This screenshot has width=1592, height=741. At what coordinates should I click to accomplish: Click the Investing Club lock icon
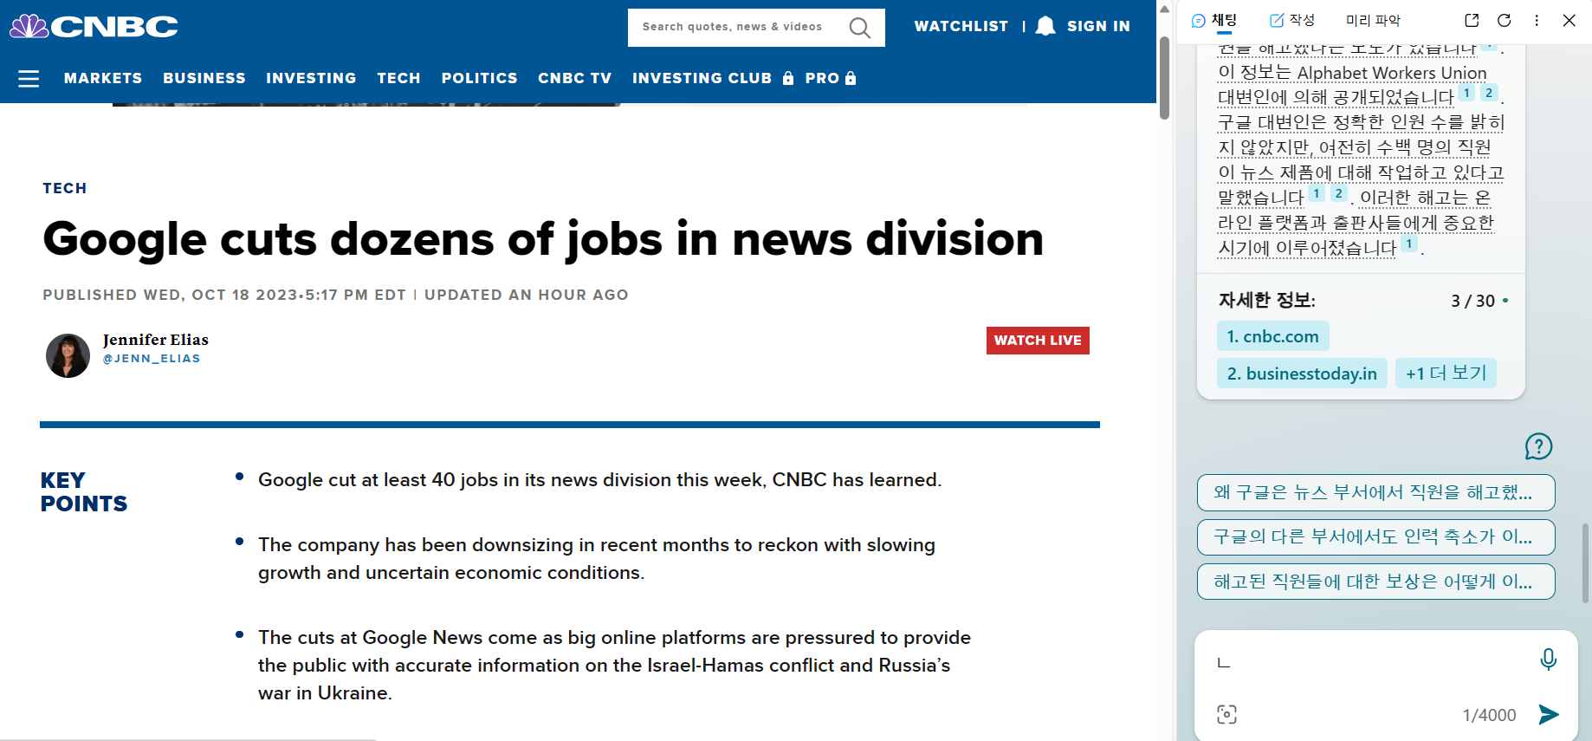pyautogui.click(x=788, y=78)
